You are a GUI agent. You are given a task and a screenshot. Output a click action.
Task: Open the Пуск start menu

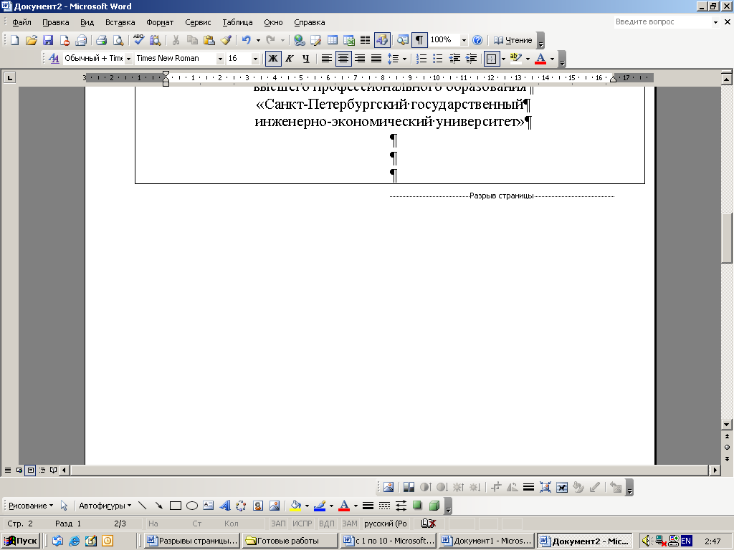21,541
